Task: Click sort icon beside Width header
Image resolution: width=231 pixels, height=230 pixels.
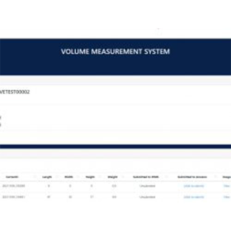Action: pyautogui.click(x=78, y=176)
